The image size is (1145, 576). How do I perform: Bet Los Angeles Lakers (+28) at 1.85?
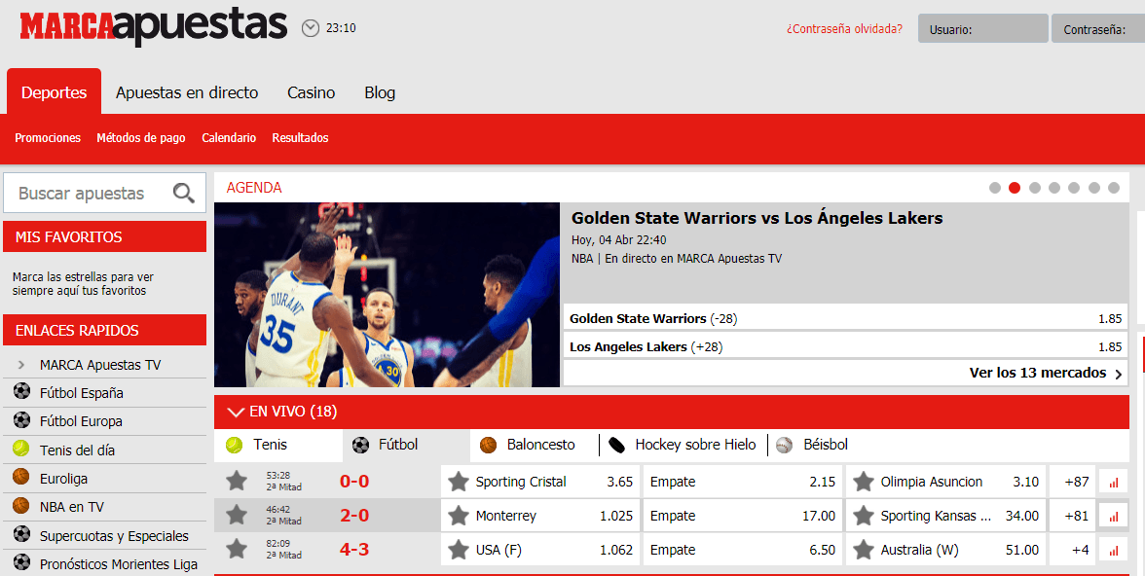click(x=845, y=346)
